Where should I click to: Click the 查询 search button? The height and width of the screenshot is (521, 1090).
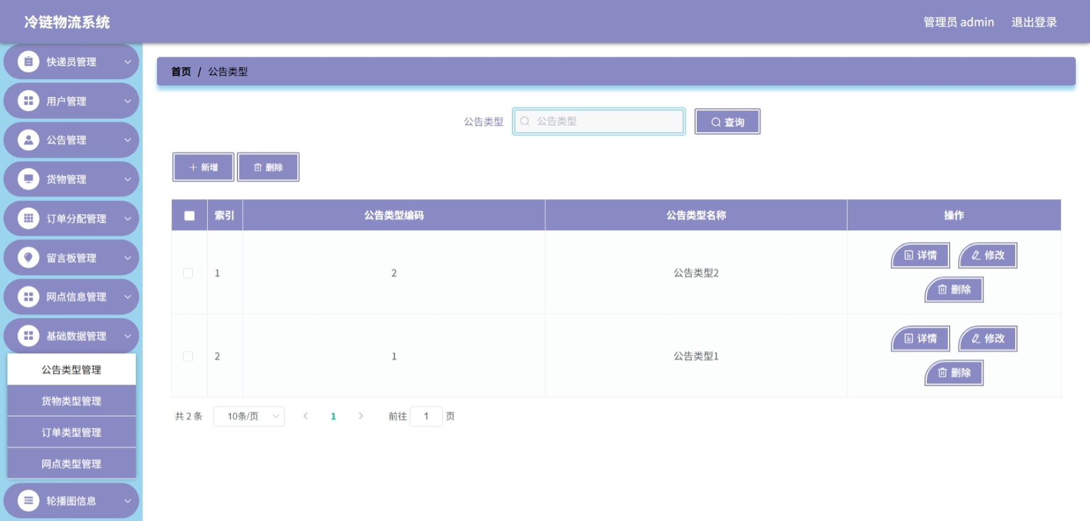point(727,122)
